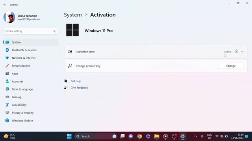Click the microphone tray icon
252x141 pixels.
pos(202,136)
